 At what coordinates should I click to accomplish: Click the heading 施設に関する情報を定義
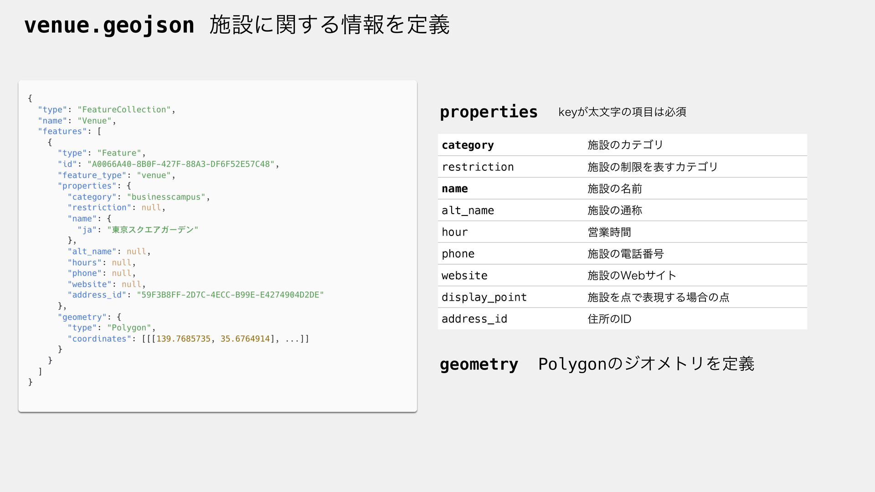pos(329,25)
